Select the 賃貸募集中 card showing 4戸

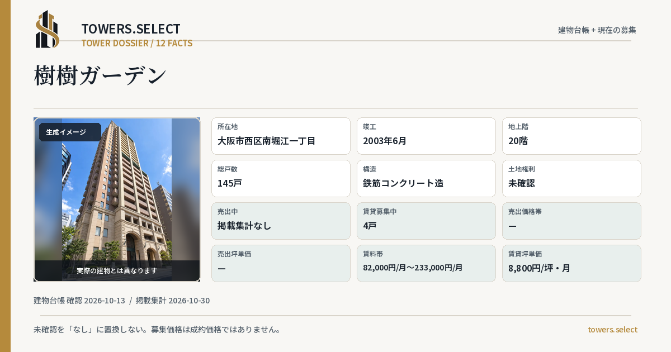point(426,221)
